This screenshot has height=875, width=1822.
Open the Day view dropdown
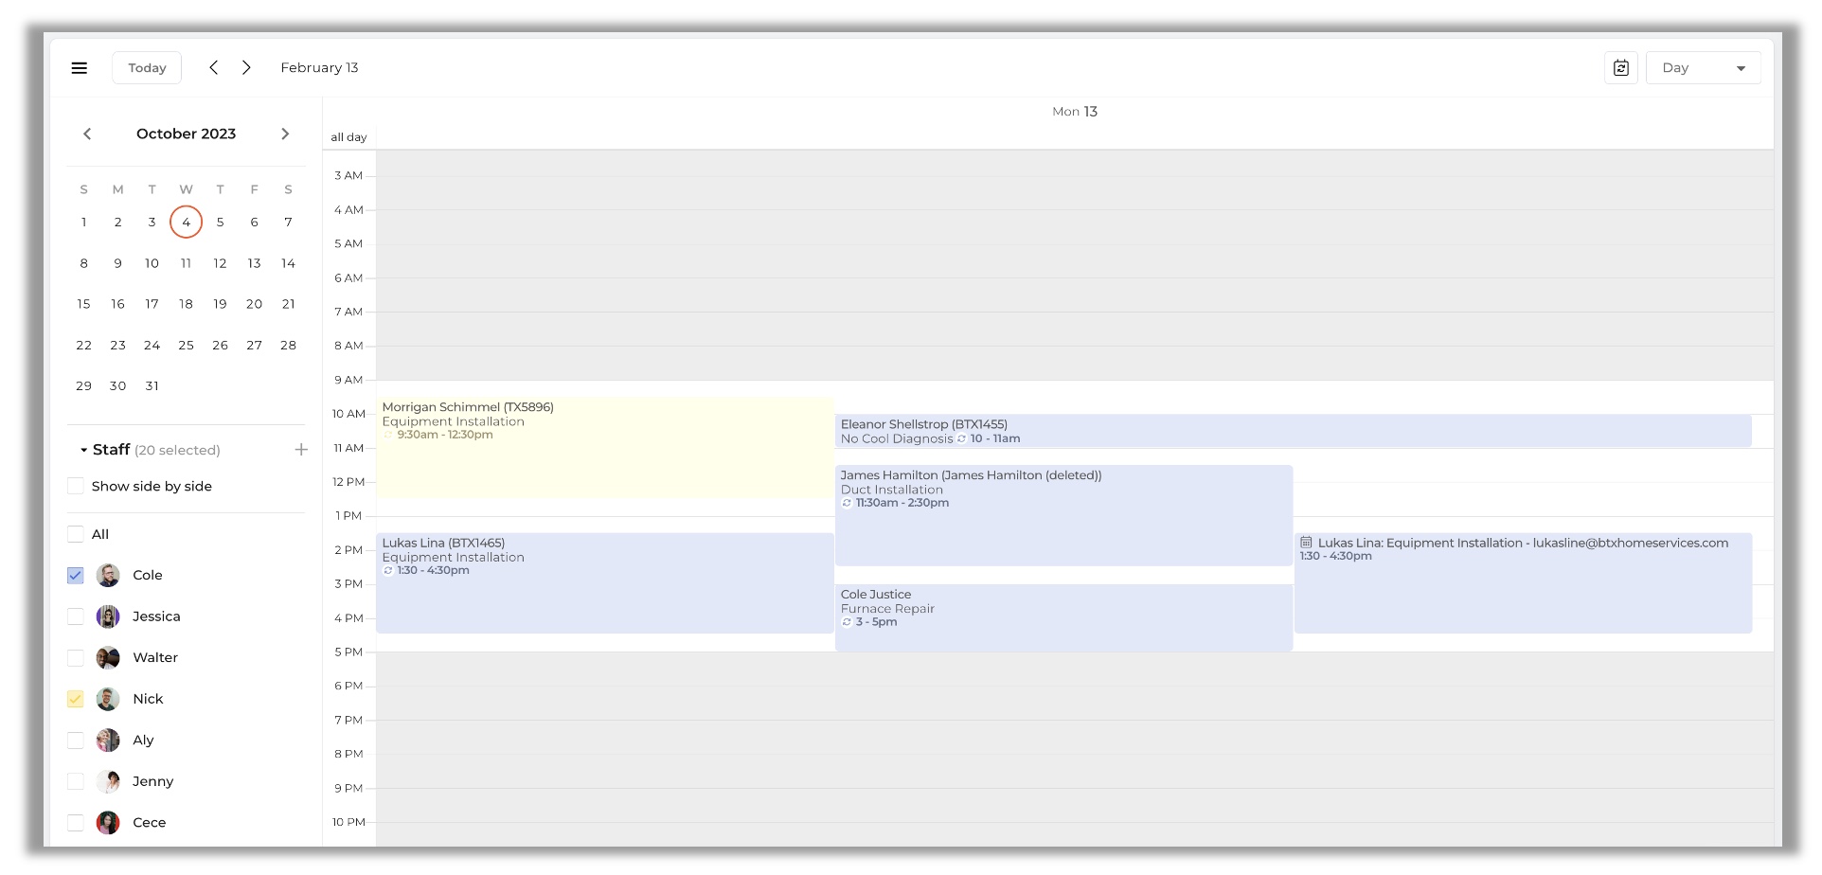1702,68
